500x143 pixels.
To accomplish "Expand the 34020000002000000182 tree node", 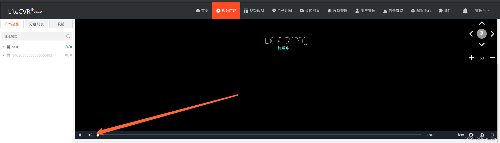I will (x=3, y=55).
